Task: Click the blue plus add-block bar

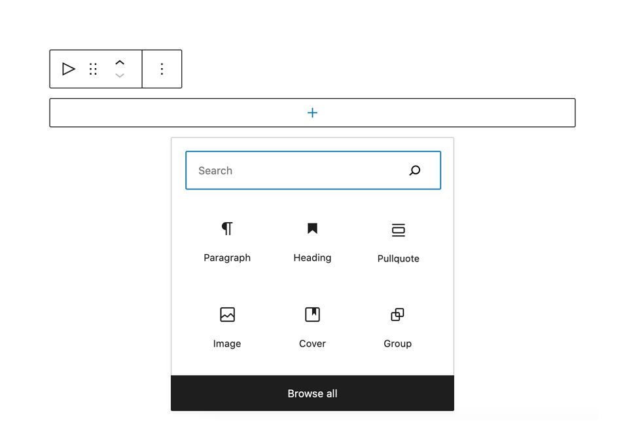Action: click(313, 113)
